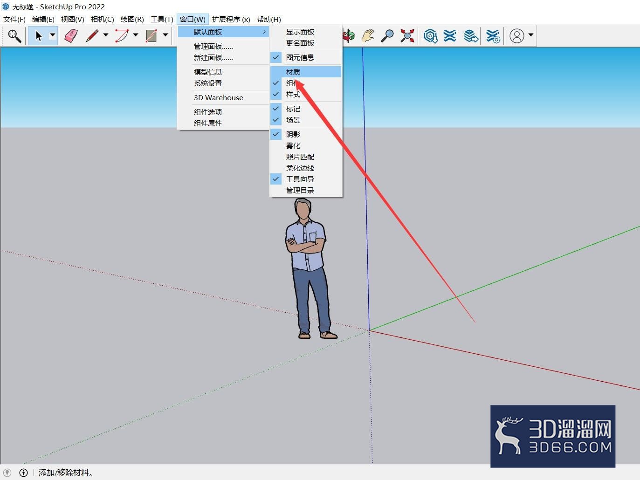The height and width of the screenshot is (480, 640).
Task: Open the 绘图(R) menu
Action: [132, 19]
